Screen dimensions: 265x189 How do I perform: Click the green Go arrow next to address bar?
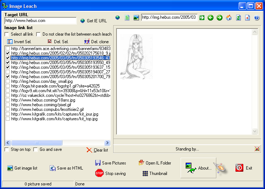tap(202, 18)
